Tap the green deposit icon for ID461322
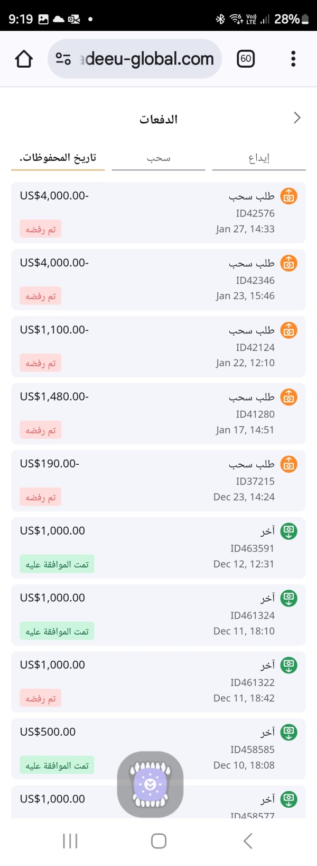 coord(288,665)
